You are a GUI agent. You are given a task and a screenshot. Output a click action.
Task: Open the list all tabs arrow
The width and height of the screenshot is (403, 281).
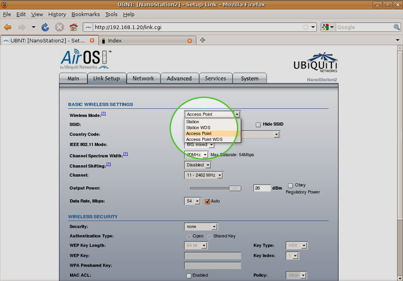[398, 40]
